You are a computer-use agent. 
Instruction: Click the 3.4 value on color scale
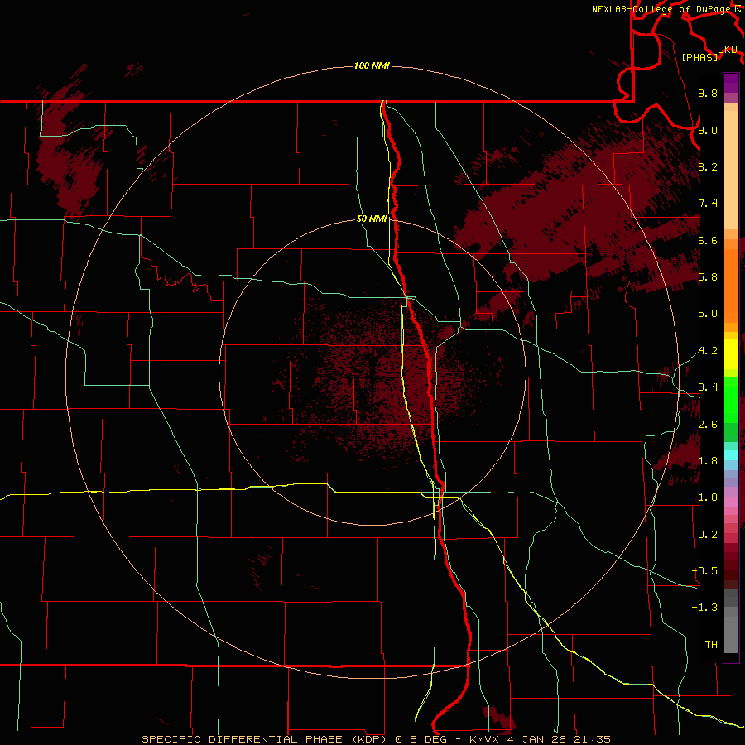(708, 387)
